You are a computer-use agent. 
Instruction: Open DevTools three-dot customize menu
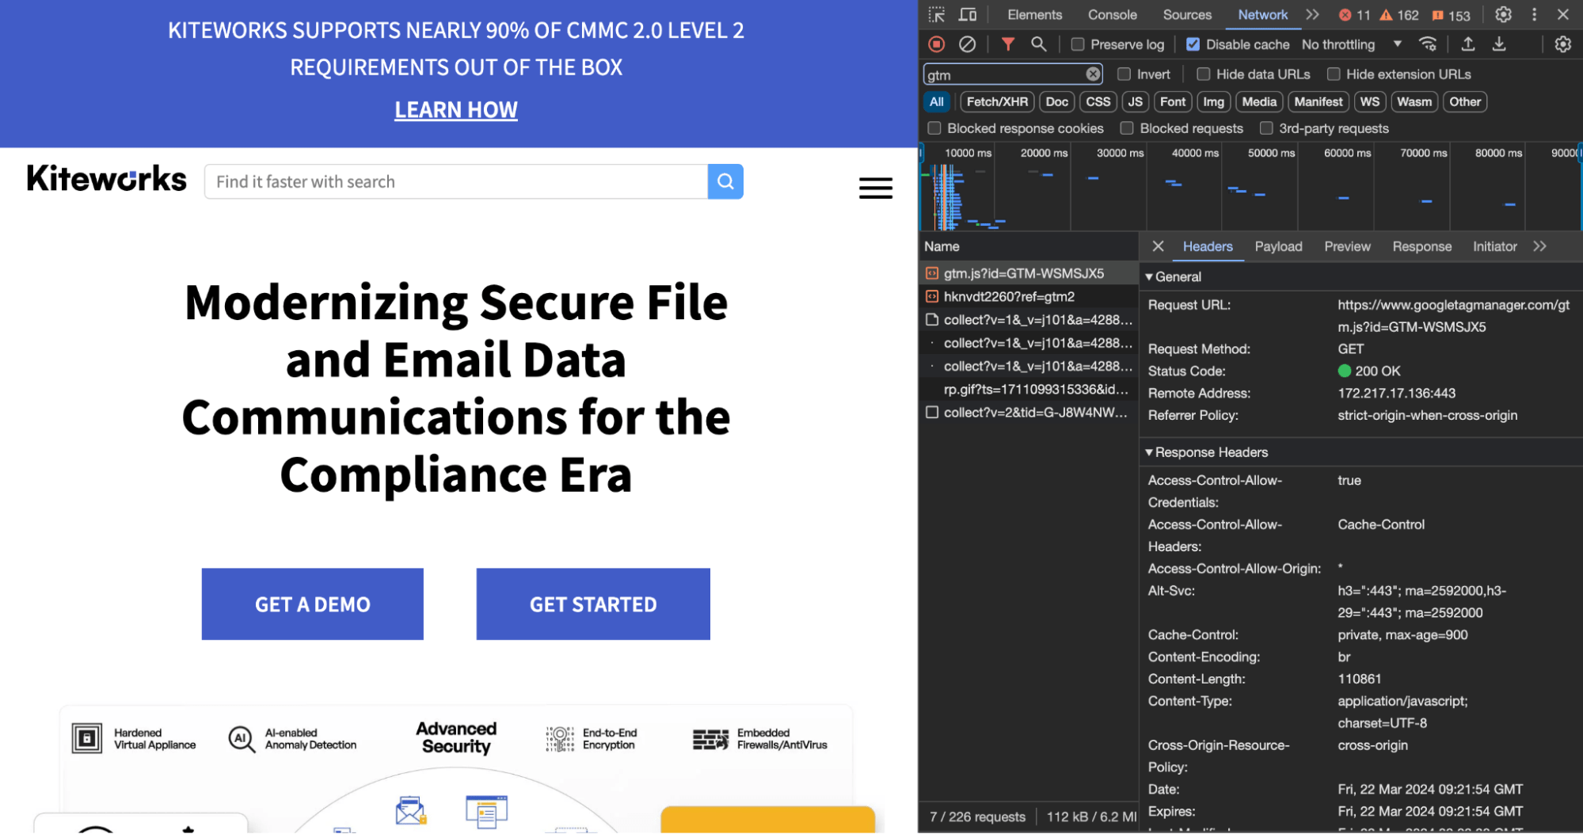(1534, 15)
